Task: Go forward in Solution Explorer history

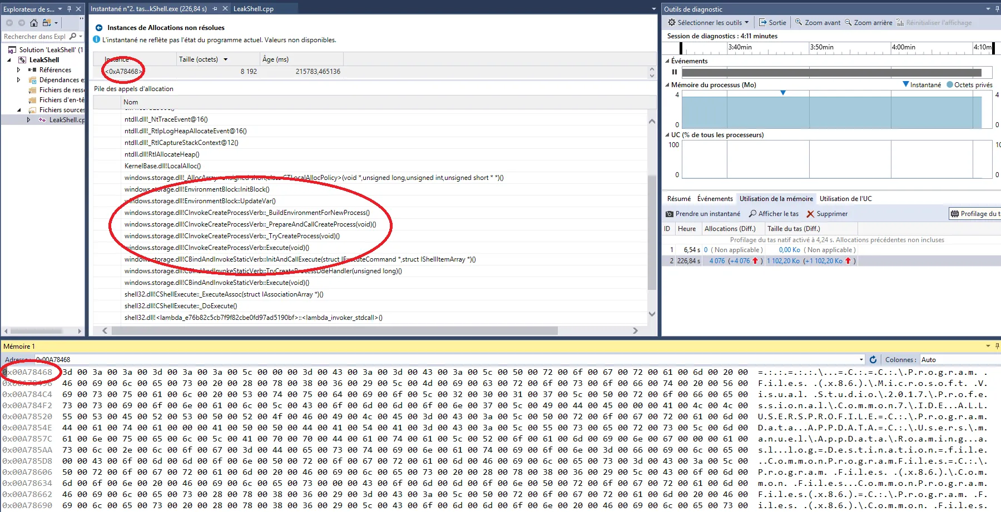Action: pos(22,23)
